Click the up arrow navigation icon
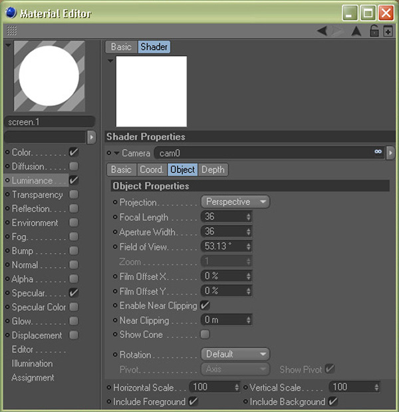Image resolution: width=399 pixels, height=412 pixels. coord(356,31)
